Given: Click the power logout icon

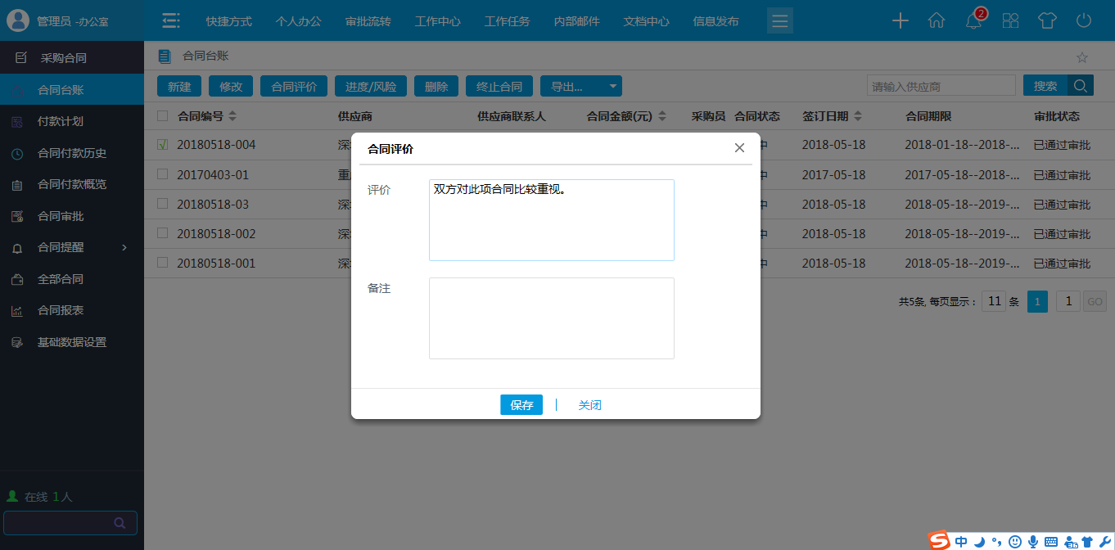Looking at the screenshot, I should click(1084, 20).
